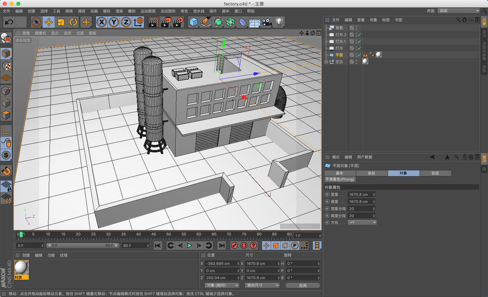Add an Array modeling object
The height and width of the screenshot is (297, 488).
tap(230, 22)
